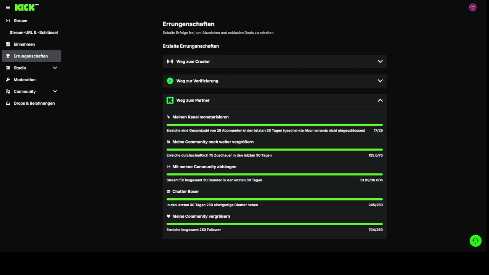Image resolution: width=489 pixels, height=275 pixels.
Task: Expand the Weg zur Verifizierung chevron
Action: click(x=380, y=81)
